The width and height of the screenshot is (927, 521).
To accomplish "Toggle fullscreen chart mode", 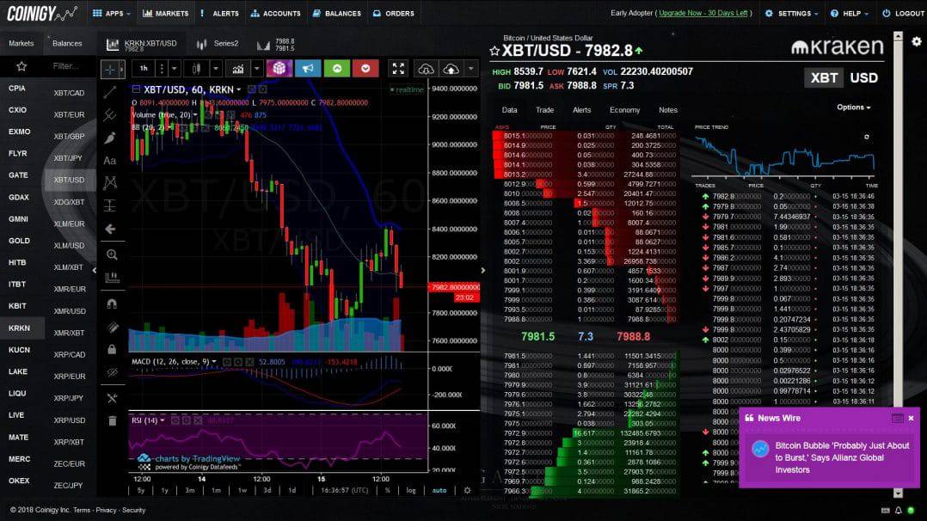I will pos(398,69).
